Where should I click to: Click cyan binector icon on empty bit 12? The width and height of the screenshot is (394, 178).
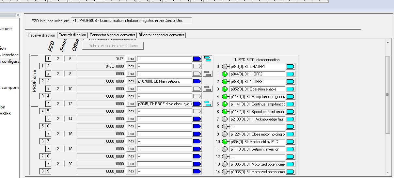click(x=290, y=157)
